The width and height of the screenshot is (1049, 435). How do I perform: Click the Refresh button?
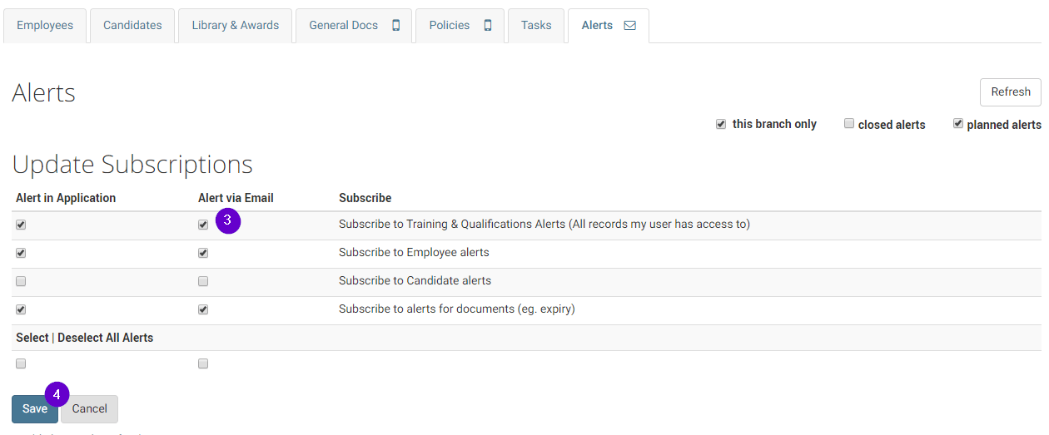1011,91
